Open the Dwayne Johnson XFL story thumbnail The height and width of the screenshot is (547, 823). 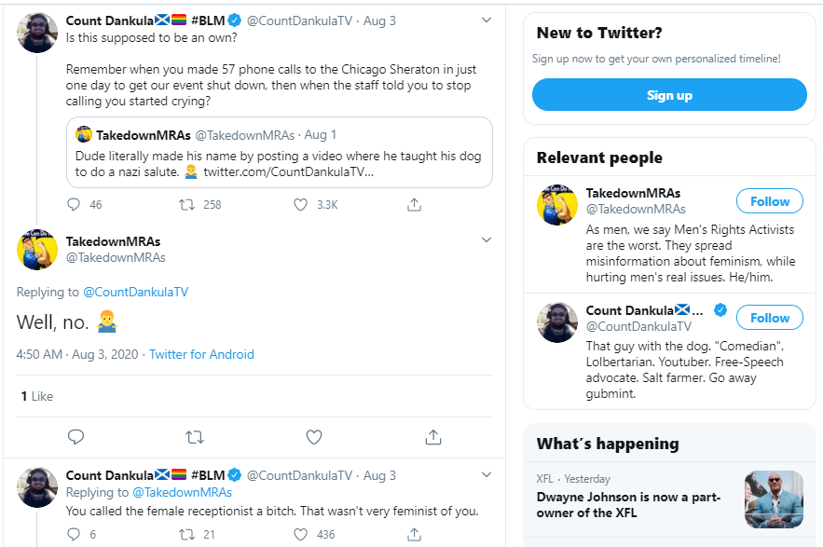pos(774,499)
